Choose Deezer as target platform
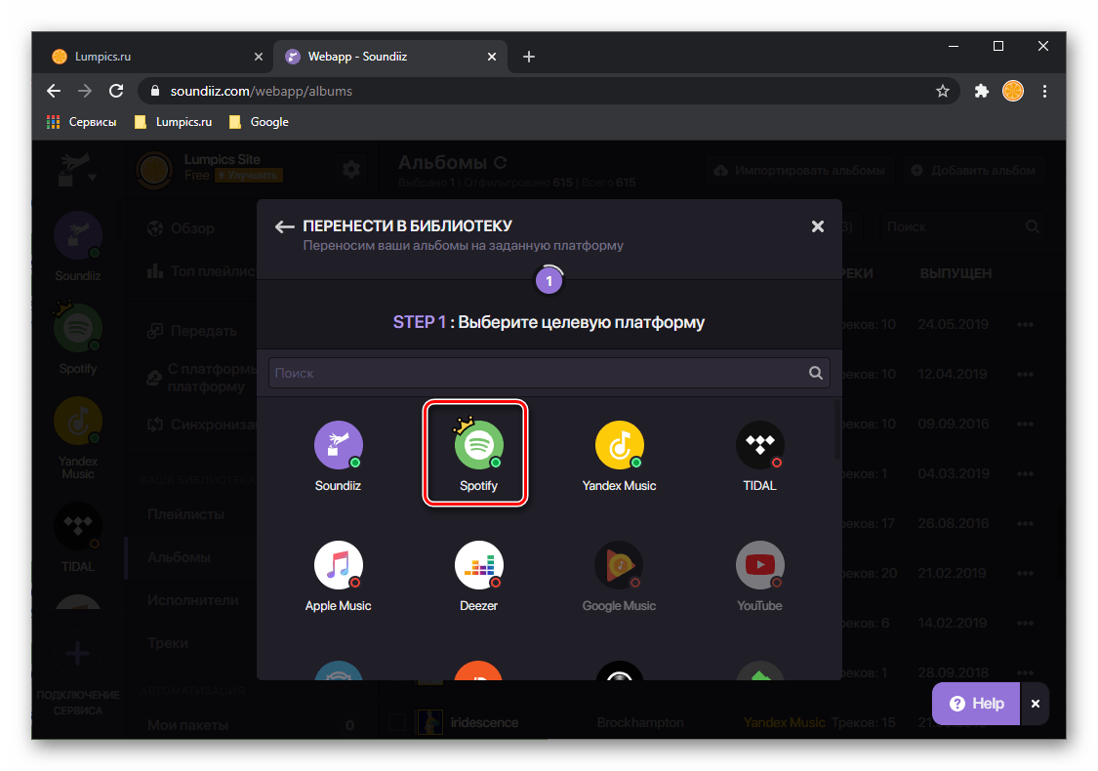This screenshot has width=1098, height=771. 478,570
